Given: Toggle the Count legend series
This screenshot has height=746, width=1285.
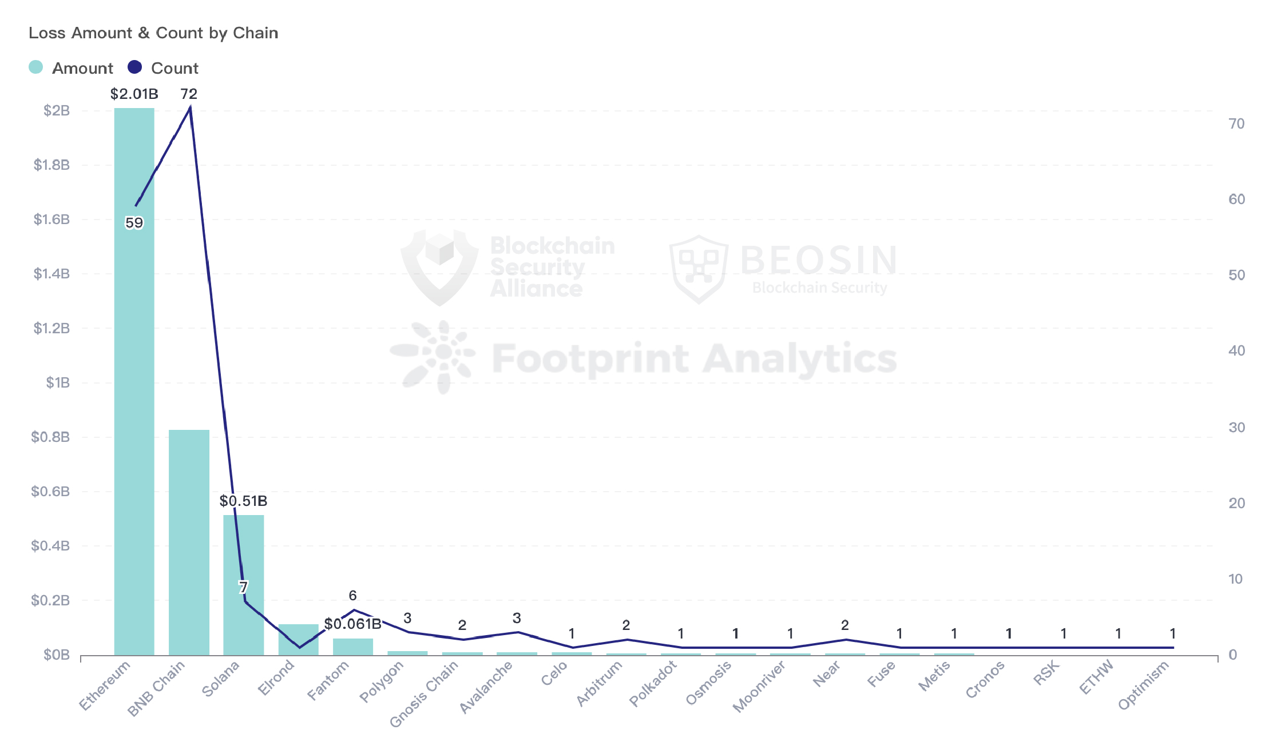Looking at the screenshot, I should [174, 68].
